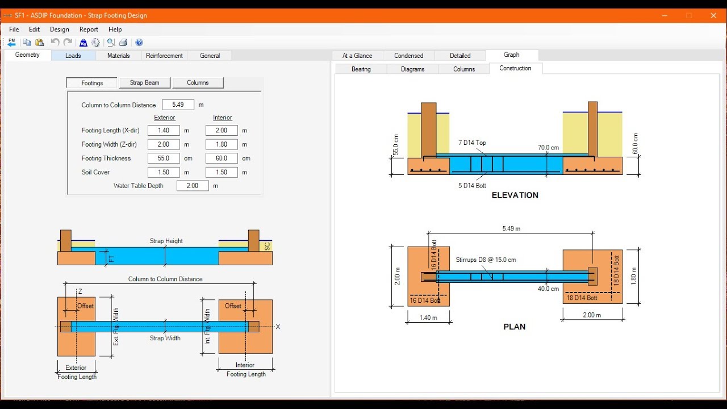
Task: Open Help using the question mark icon
Action: point(139,43)
